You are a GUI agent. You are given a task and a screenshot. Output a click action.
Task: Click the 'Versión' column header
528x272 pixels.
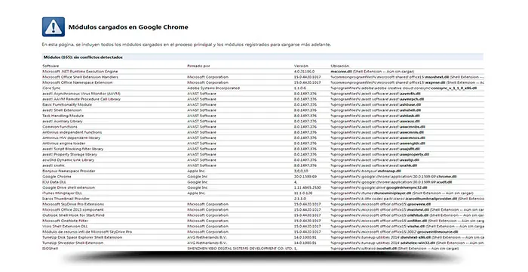[x=301, y=66]
